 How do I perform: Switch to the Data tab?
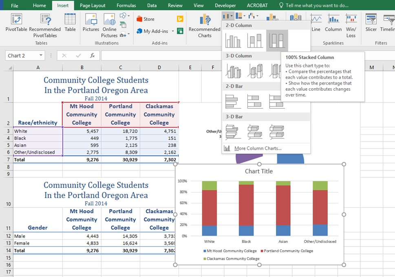click(152, 5)
